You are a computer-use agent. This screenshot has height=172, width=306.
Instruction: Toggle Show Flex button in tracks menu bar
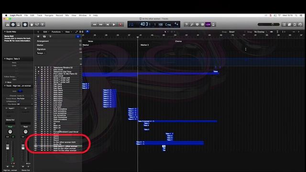(x=81, y=32)
